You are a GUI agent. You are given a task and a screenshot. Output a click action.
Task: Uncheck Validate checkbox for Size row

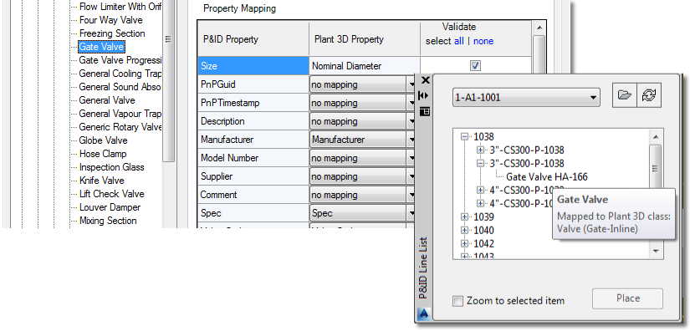coord(475,66)
